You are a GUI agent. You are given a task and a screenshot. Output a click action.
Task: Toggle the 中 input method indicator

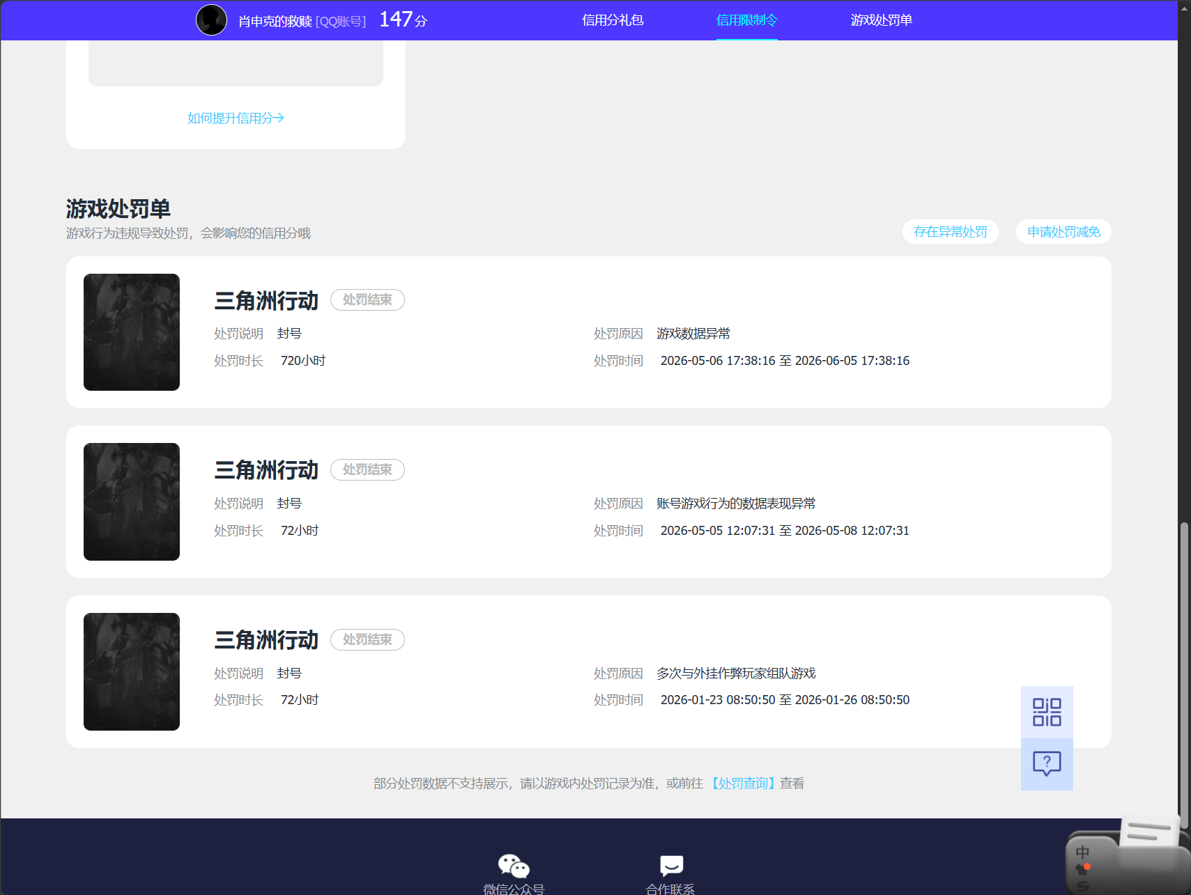point(1082,852)
